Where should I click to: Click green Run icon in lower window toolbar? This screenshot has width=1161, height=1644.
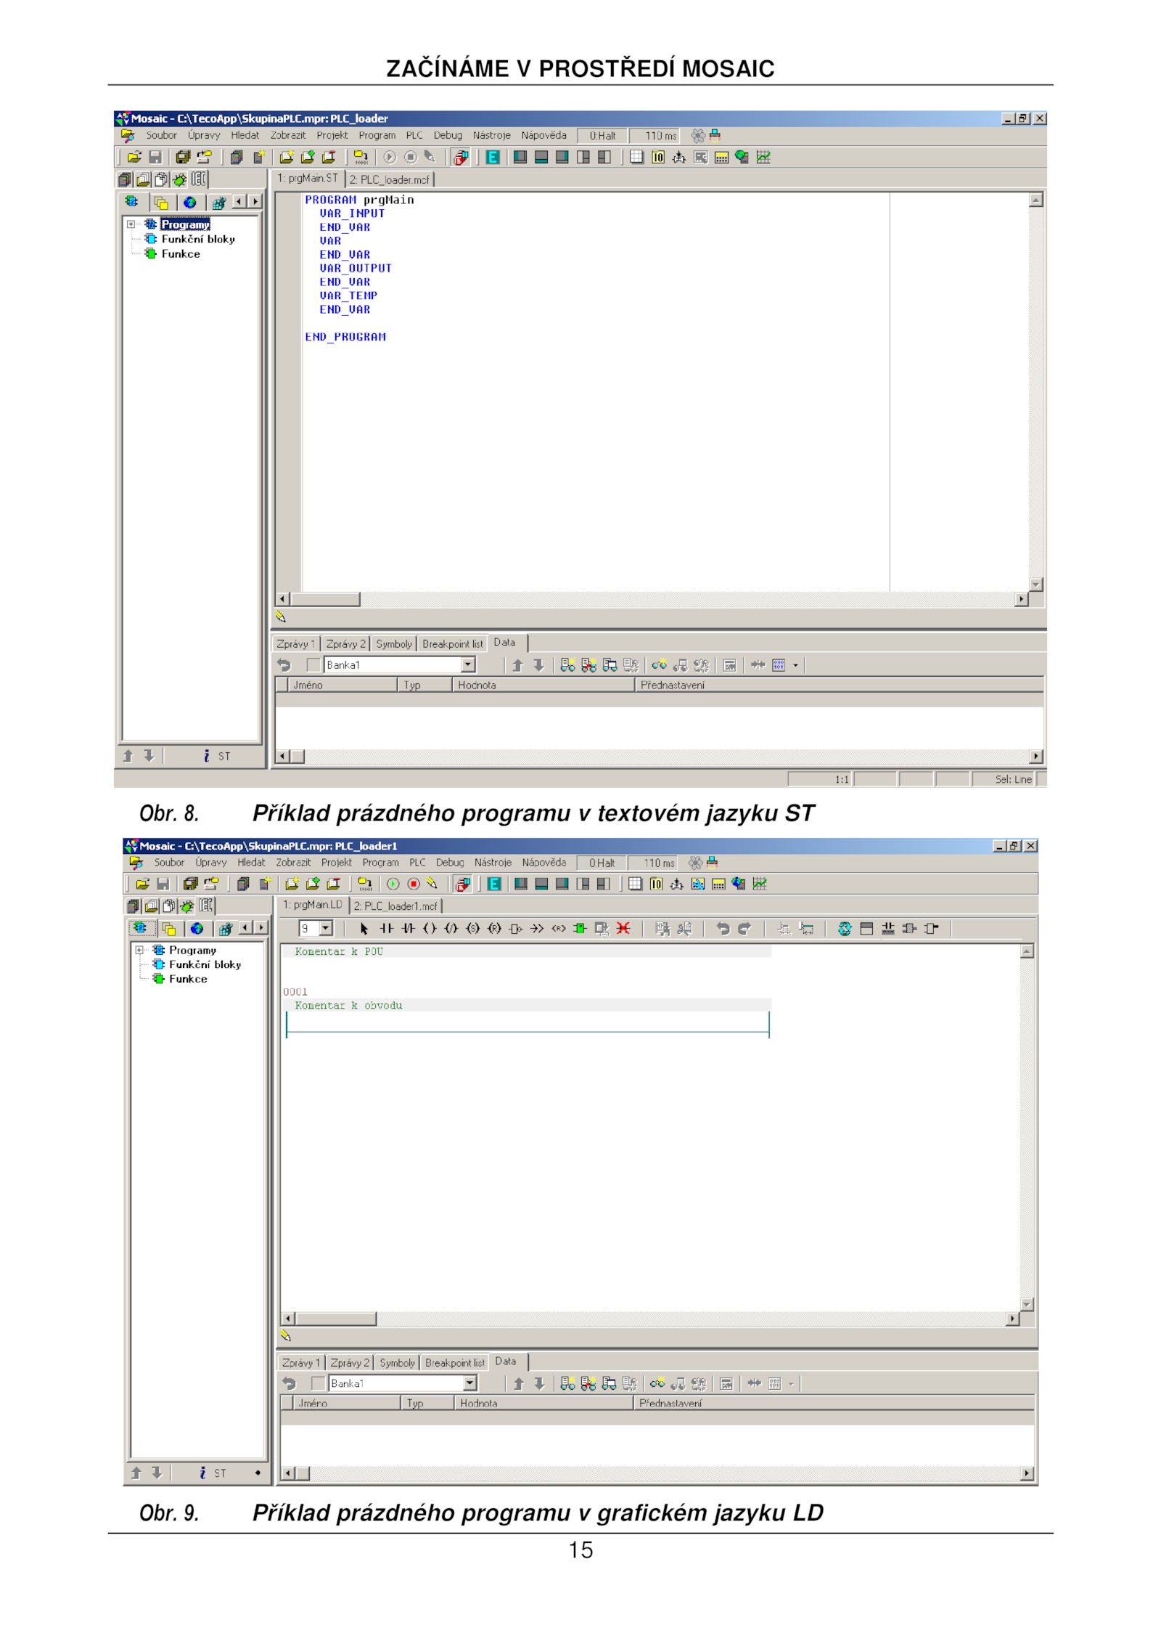click(x=393, y=884)
